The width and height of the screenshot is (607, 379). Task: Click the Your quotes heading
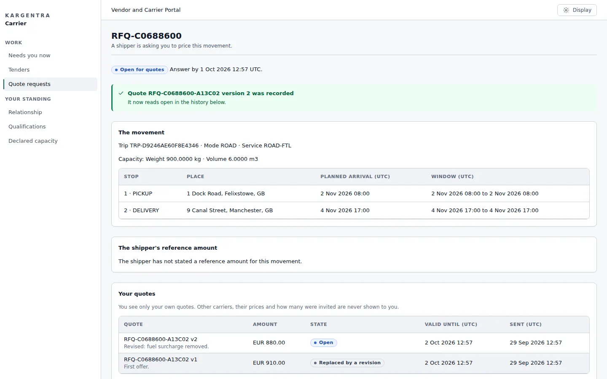click(x=137, y=294)
